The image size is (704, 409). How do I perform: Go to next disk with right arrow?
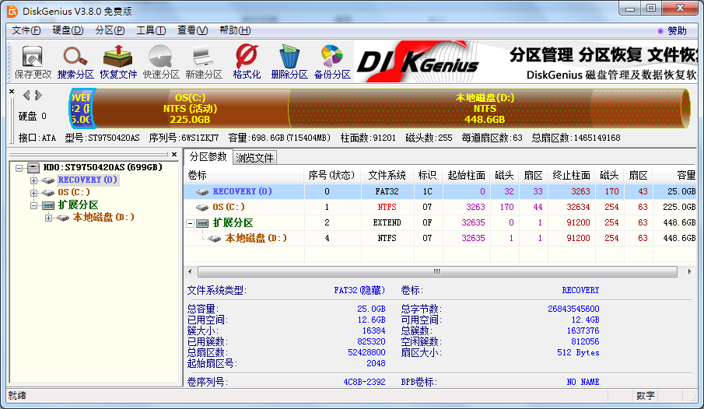39,95
